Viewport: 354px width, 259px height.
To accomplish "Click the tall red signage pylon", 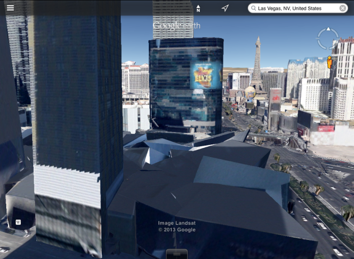I will point(275,109).
